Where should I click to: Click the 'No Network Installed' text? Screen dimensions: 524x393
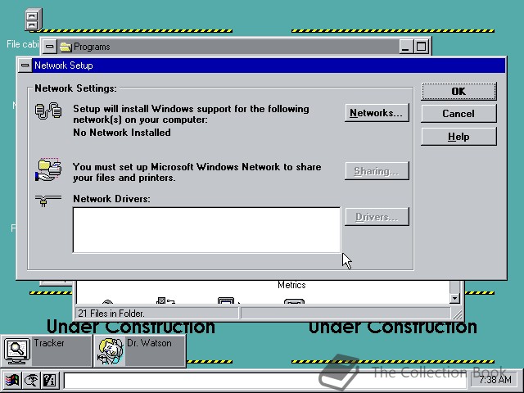coord(122,133)
